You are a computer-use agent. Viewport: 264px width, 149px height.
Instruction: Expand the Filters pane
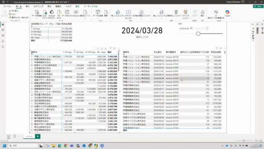[253, 24]
